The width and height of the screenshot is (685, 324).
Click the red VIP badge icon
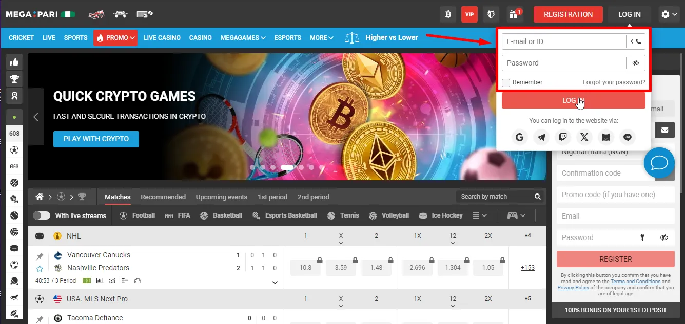tap(469, 14)
